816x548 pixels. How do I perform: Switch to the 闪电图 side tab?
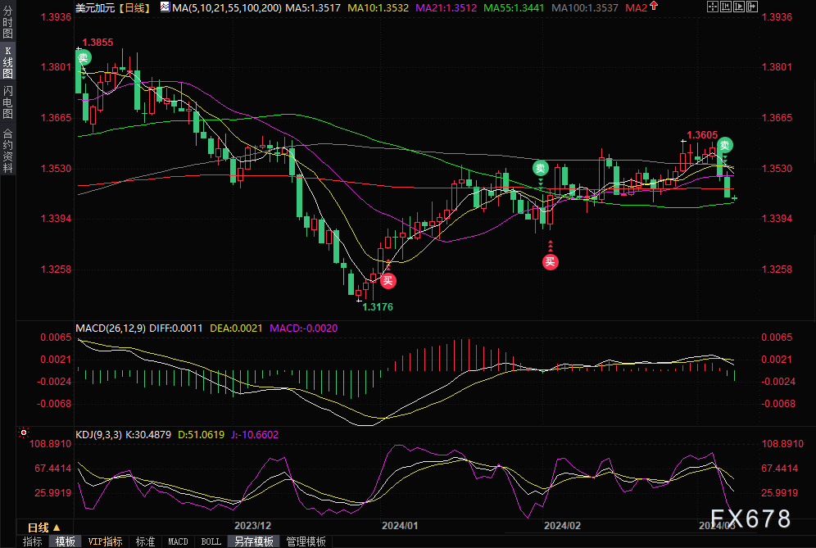pos(8,102)
